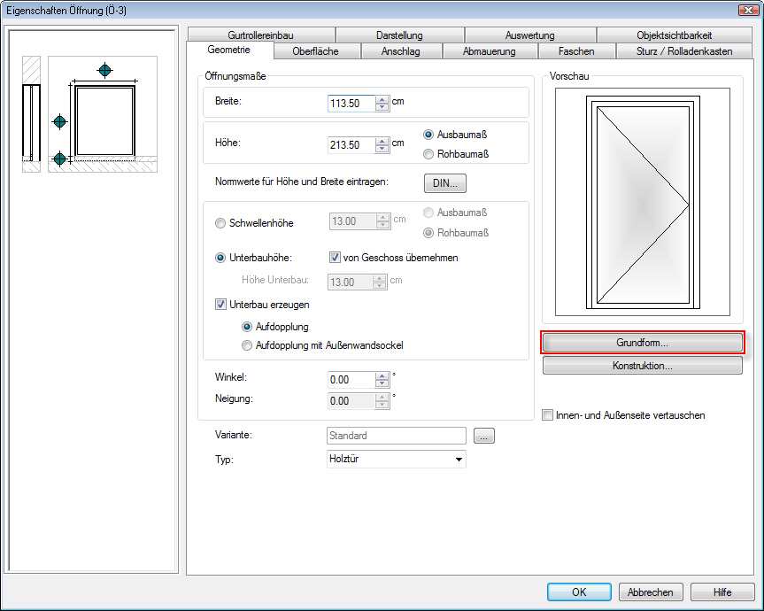Image resolution: width=764 pixels, height=611 pixels.
Task: Click the Neigung input field
Action: (x=351, y=401)
